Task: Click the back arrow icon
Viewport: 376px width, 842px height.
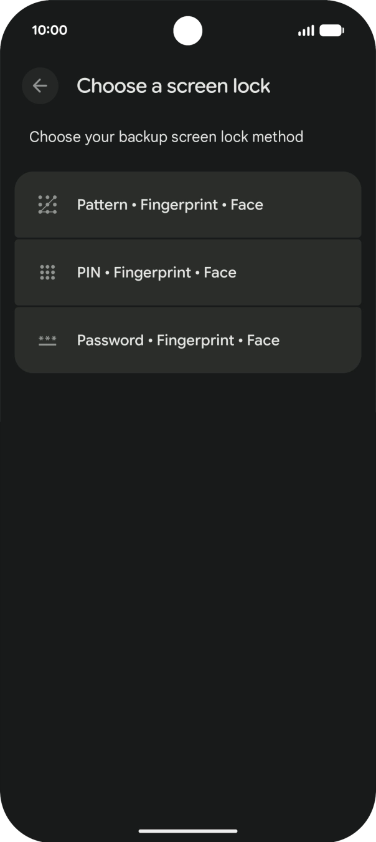Action: tap(40, 85)
